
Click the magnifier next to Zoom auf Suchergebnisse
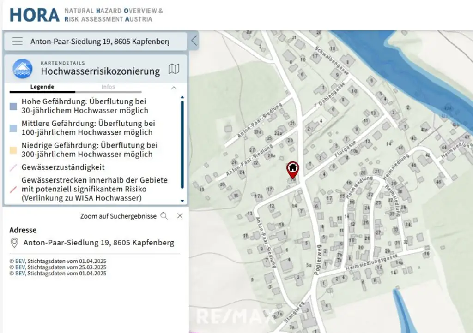[x=164, y=215]
